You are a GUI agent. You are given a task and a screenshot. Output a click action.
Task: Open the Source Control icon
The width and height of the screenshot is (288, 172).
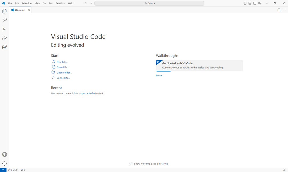pyautogui.click(x=4, y=29)
